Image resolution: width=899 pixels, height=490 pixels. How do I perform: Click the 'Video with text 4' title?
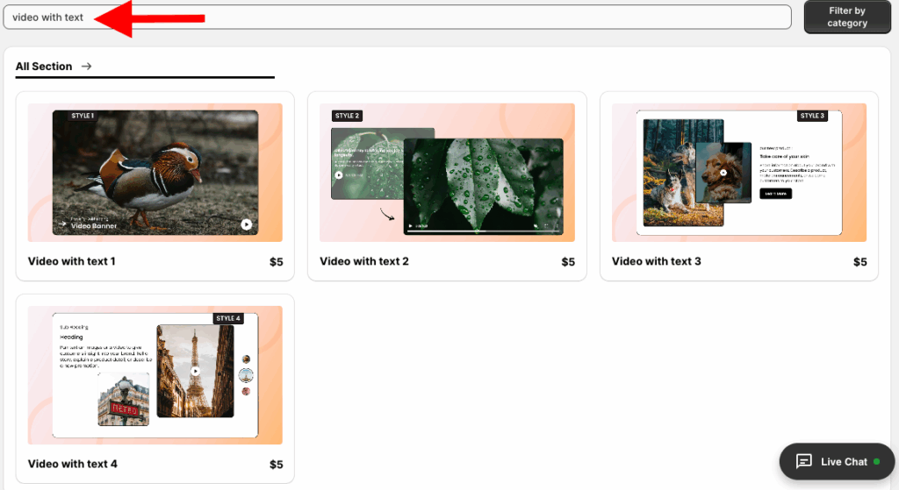click(x=72, y=464)
